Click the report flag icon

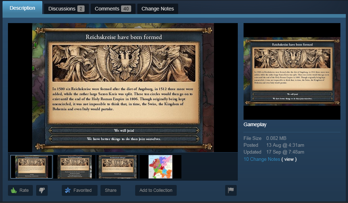click(x=231, y=190)
